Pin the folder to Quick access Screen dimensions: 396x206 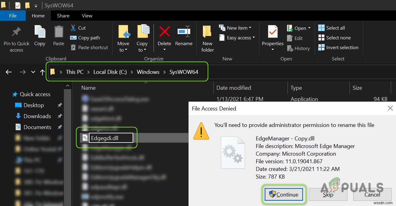click(x=16, y=39)
